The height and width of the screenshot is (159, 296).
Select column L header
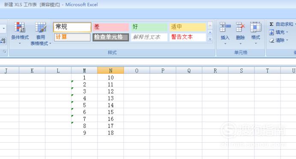click(x=58, y=71)
